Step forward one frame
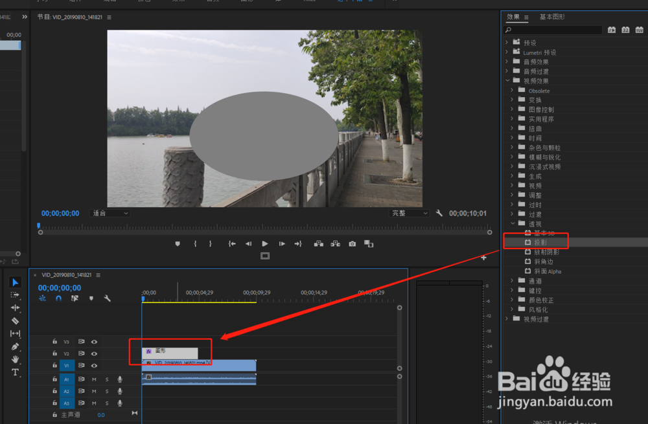 [282, 244]
